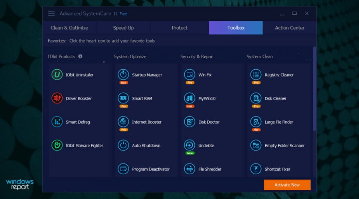The image size is (359, 199).
Task: Click the 'Security & Repair' heading
Action: 196,57
